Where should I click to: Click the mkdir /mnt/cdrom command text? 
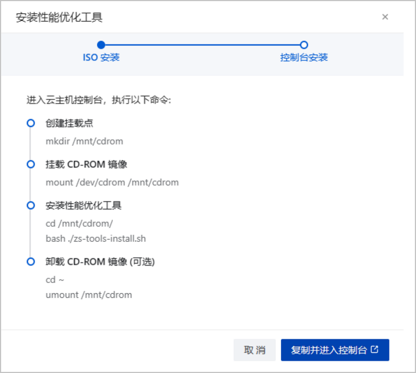[84, 141]
